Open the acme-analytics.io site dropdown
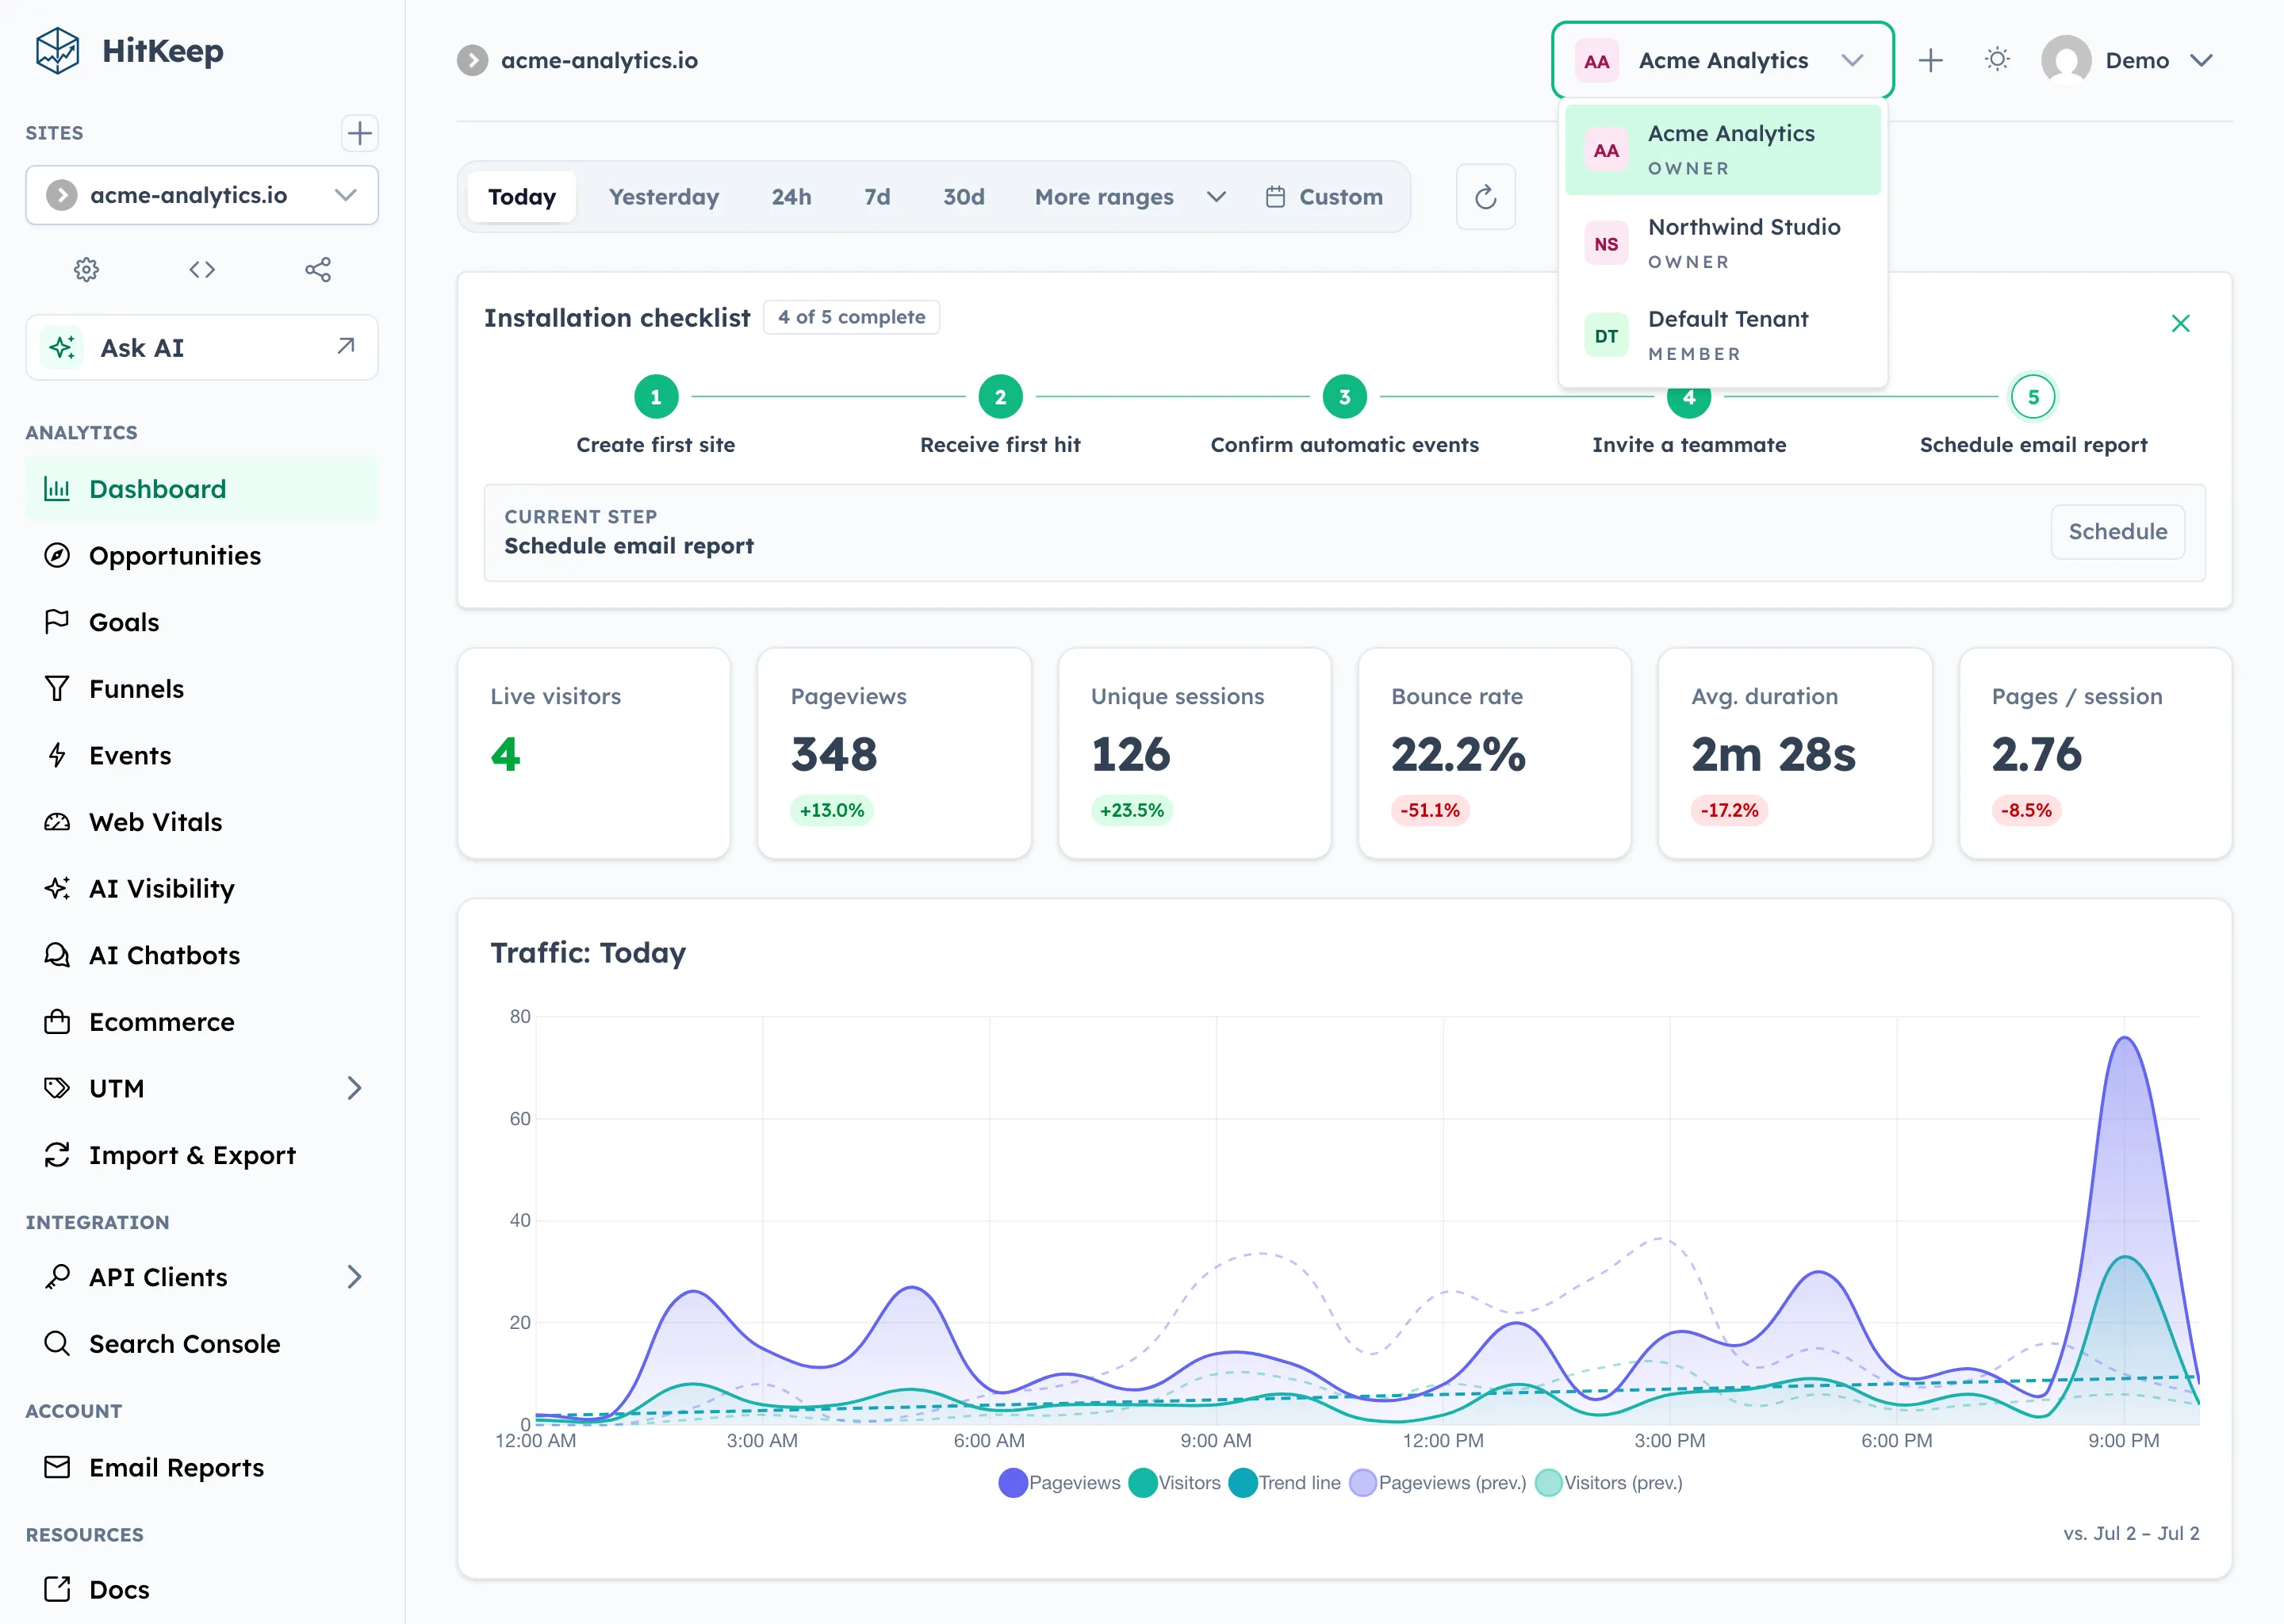The height and width of the screenshot is (1624, 2284). tap(202, 195)
